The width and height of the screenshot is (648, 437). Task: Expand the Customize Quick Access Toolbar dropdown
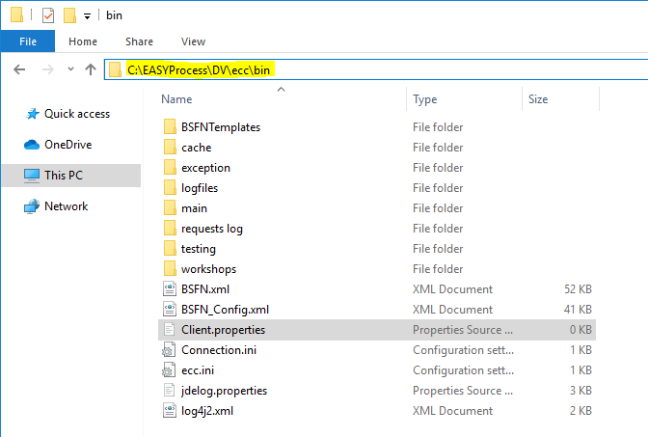(x=87, y=16)
